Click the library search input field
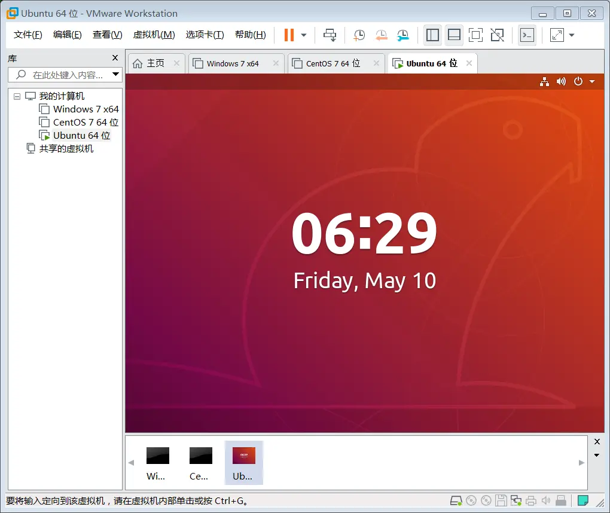This screenshot has height=513, width=610. tap(63, 75)
